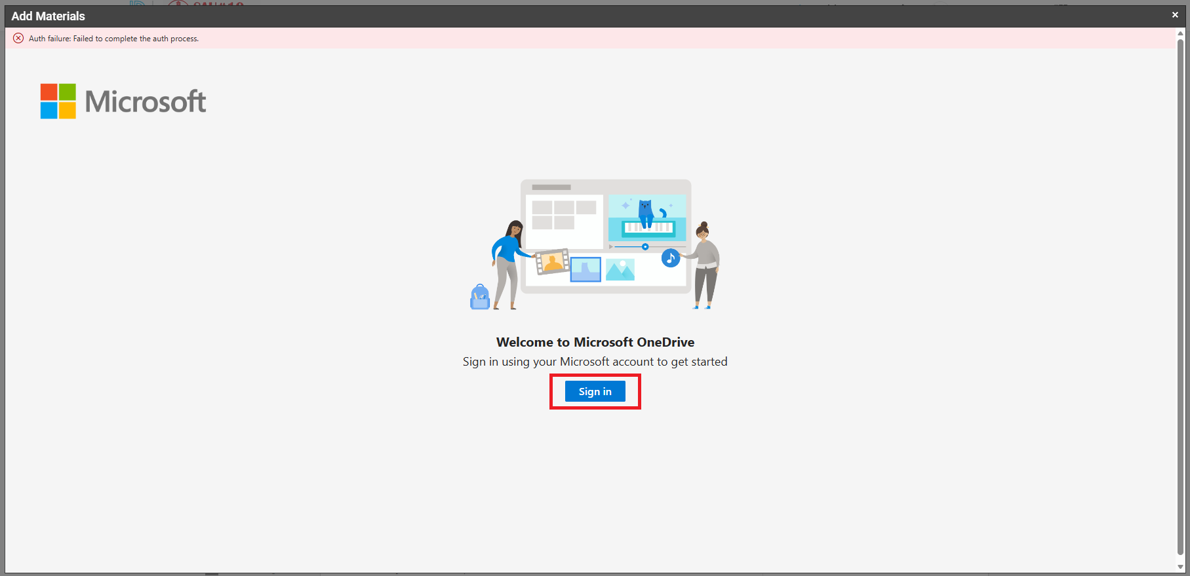Click the cat on piano keyboard image
The height and width of the screenshot is (576, 1190).
point(646,218)
